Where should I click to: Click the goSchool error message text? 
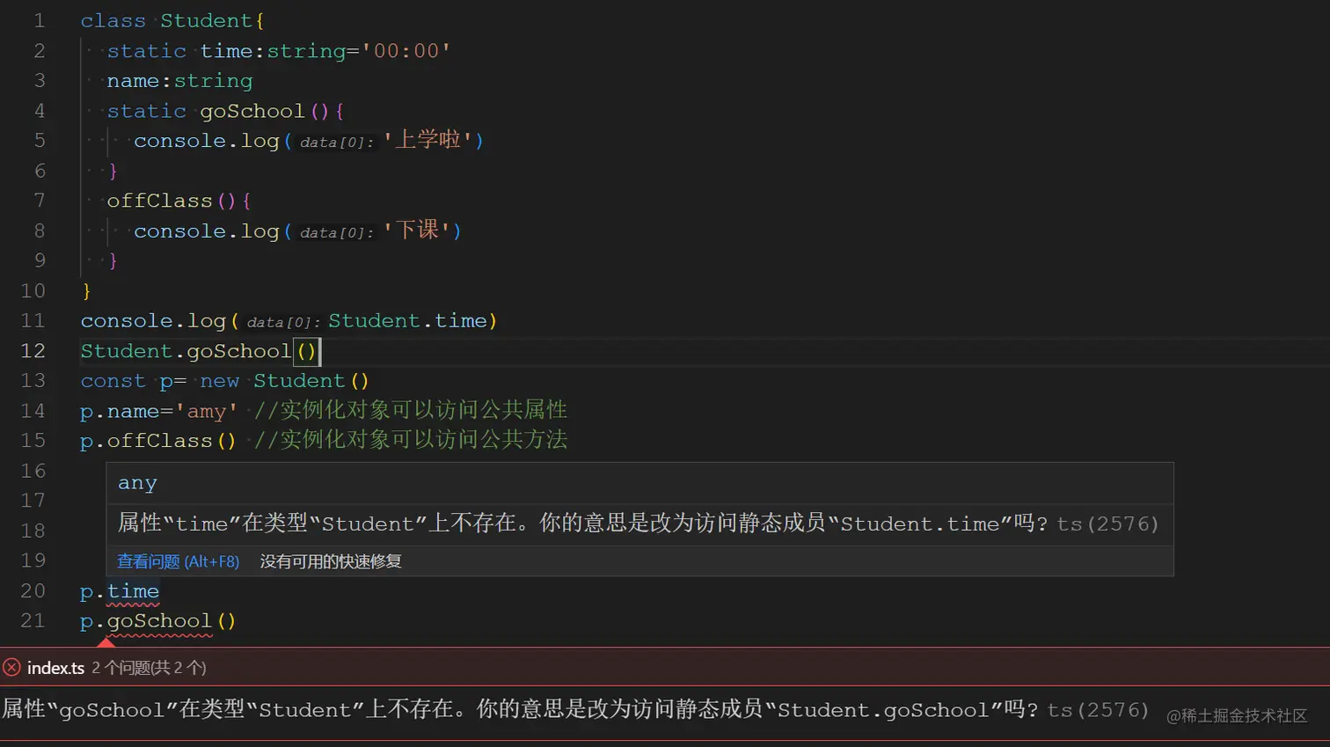pyautogui.click(x=519, y=709)
